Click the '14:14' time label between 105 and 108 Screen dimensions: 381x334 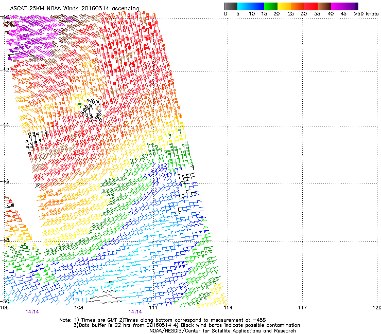[x=32, y=312]
